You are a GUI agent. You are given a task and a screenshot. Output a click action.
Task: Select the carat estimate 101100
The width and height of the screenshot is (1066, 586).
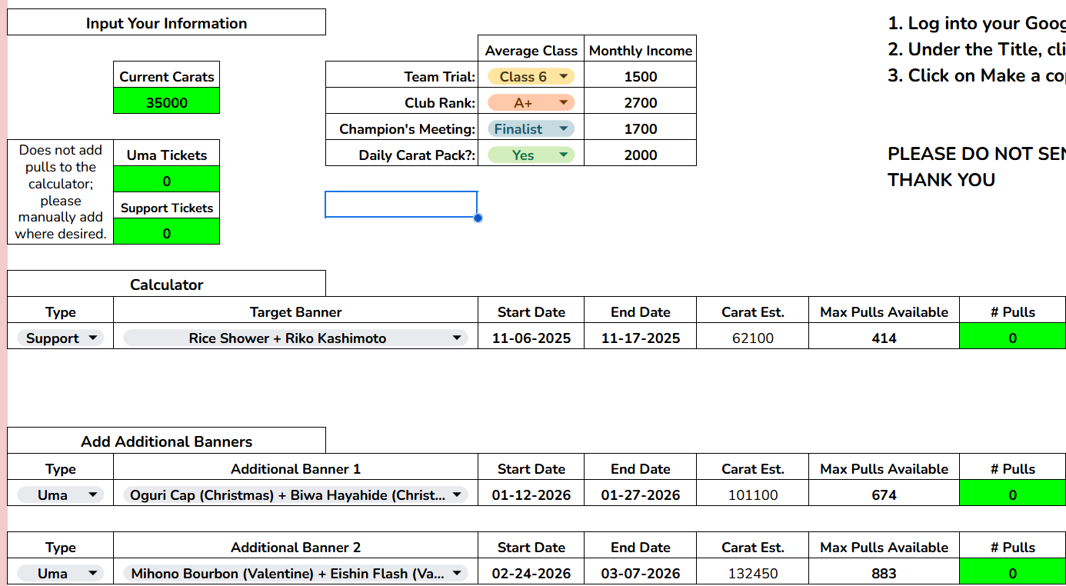click(753, 493)
